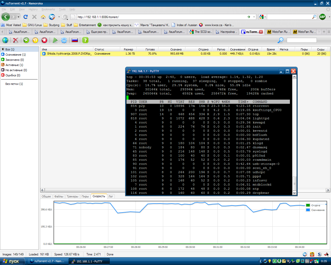The image size is (331, 265).
Task: Click the monkey icon in browser status bar
Action: (x=312, y=254)
